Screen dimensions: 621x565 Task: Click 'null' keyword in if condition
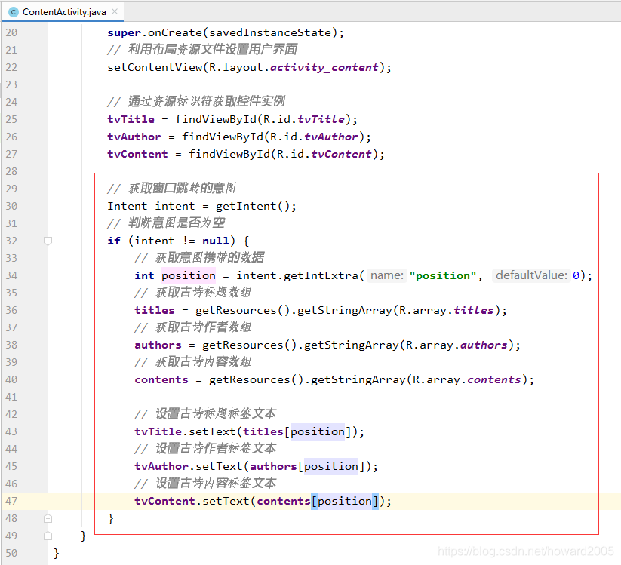click(216, 241)
